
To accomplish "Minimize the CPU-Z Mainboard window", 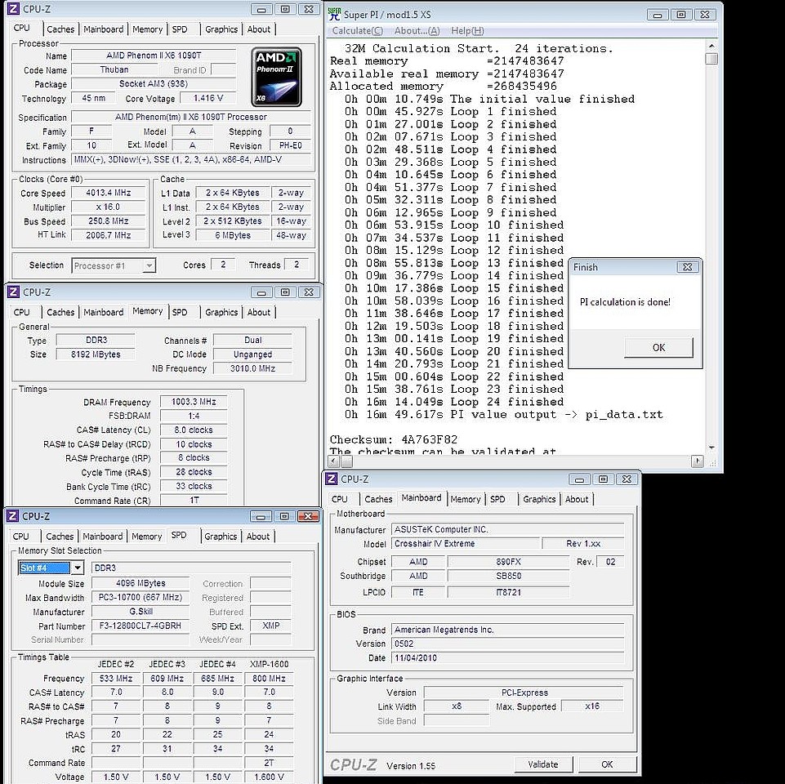I will 579,479.
